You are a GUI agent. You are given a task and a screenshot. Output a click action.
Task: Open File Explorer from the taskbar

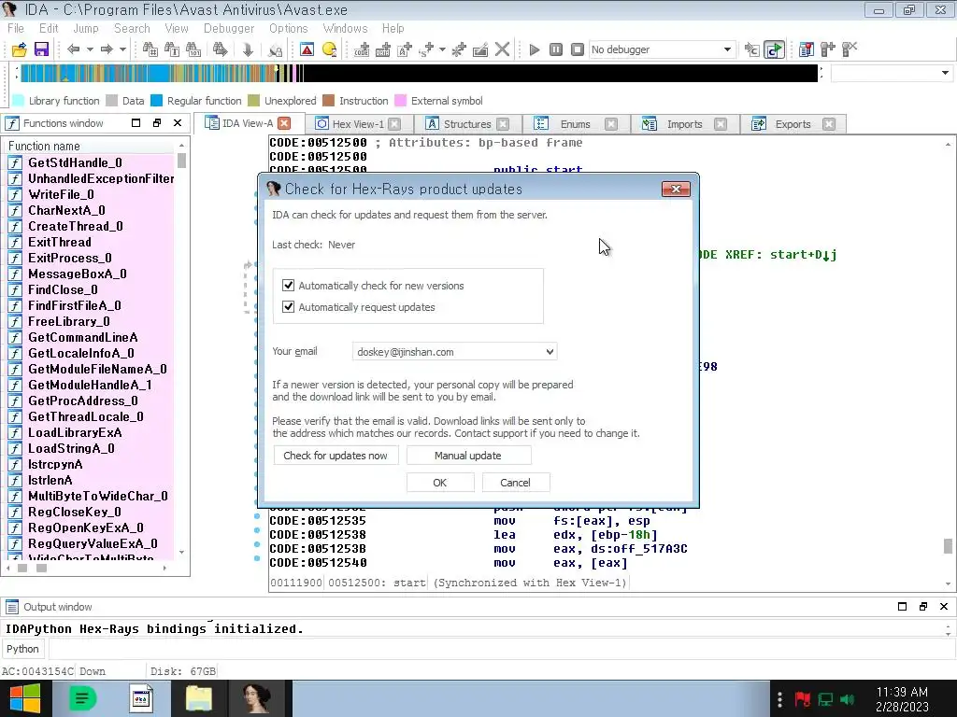(x=199, y=698)
